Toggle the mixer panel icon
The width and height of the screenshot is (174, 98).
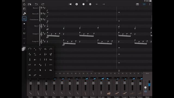click(144, 4)
